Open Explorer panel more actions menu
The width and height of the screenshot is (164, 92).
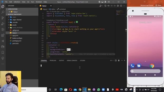[36, 6]
